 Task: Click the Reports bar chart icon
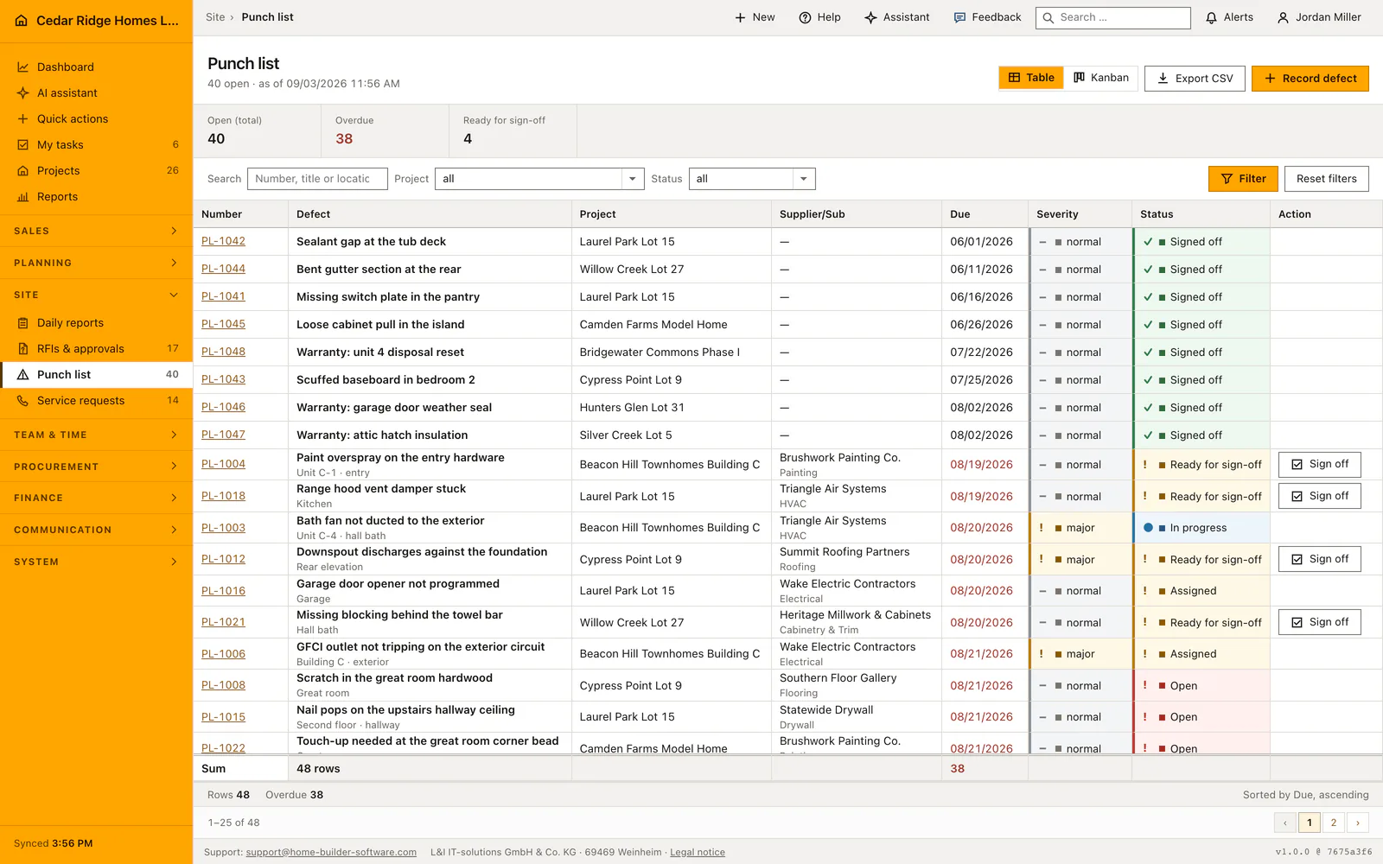coord(23,197)
